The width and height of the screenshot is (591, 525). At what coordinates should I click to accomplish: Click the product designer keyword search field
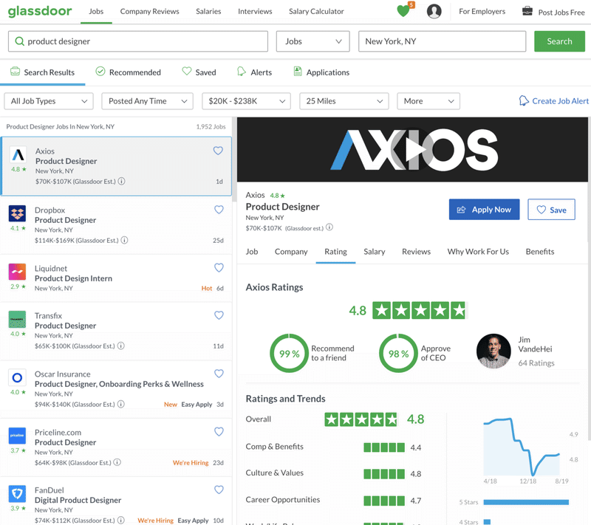(x=138, y=41)
